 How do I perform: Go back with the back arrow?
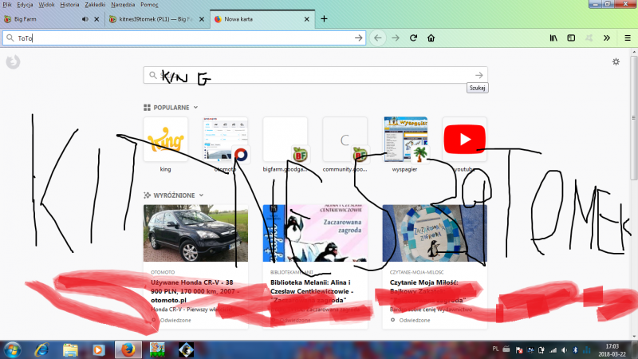(377, 37)
